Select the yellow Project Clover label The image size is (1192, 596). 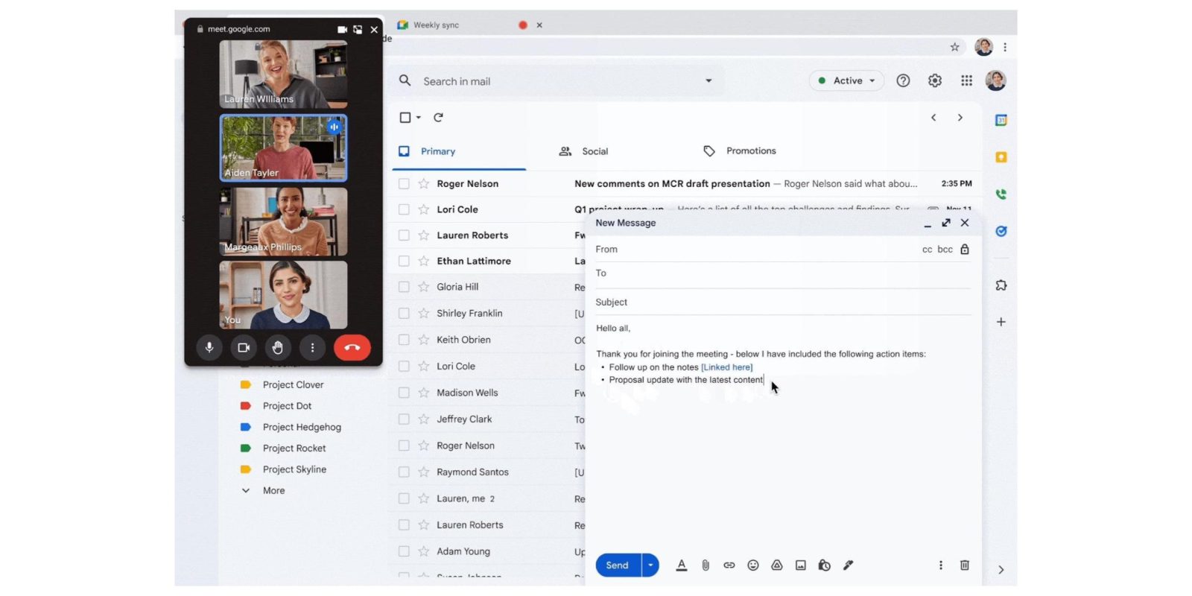[293, 385]
